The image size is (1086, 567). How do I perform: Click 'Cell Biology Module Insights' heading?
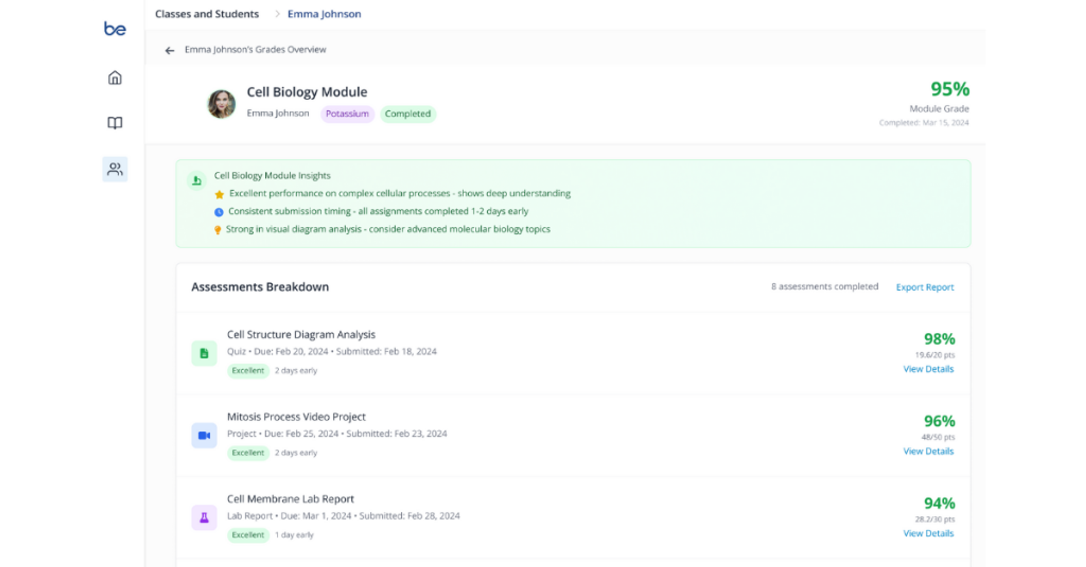click(272, 176)
